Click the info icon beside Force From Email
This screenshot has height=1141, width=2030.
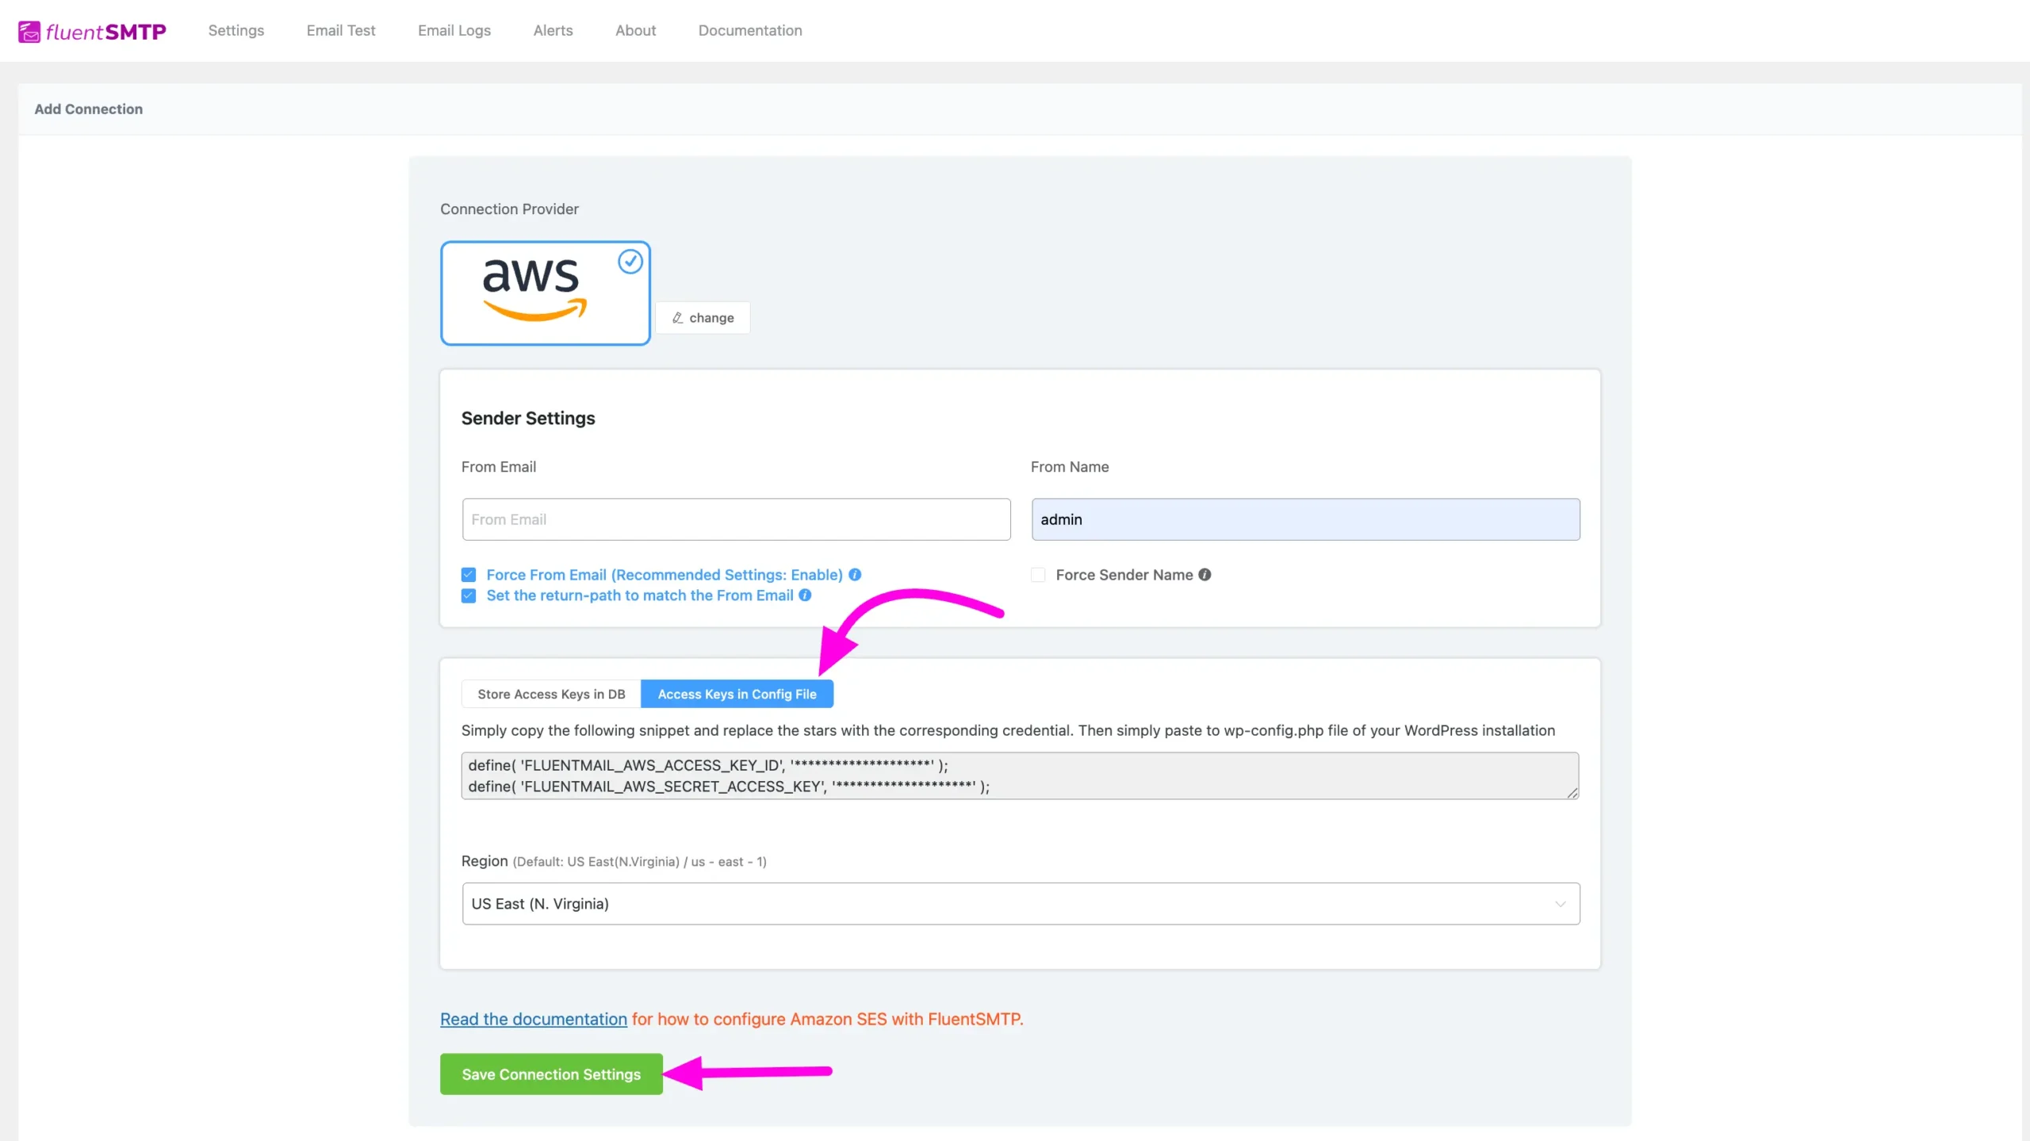(855, 574)
